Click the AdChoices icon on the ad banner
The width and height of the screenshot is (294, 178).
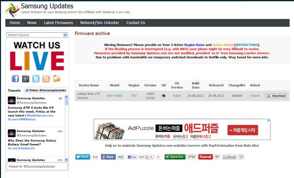(269, 120)
